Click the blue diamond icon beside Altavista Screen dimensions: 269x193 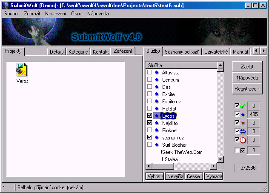click(157, 73)
